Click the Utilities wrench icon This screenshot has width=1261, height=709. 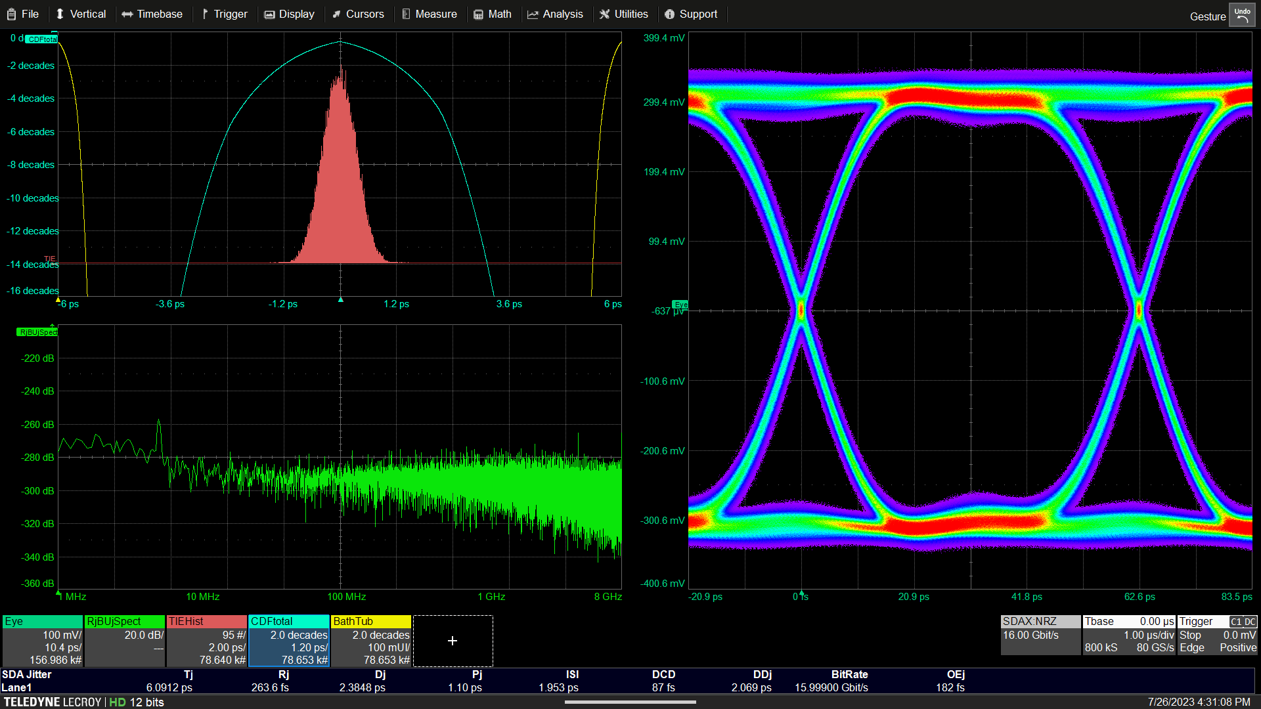[605, 14]
